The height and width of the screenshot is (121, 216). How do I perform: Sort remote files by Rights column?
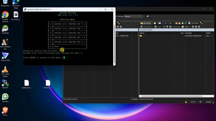click(x=210, y=33)
